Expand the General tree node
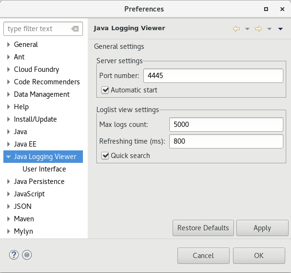291x273 pixels. [x=9, y=45]
